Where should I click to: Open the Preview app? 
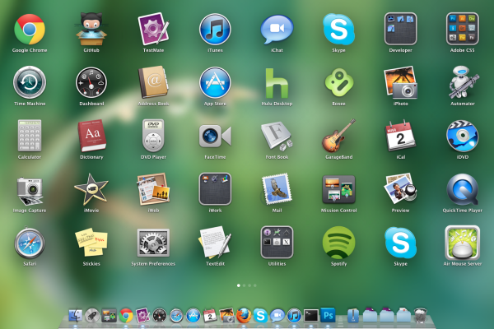tap(400, 189)
